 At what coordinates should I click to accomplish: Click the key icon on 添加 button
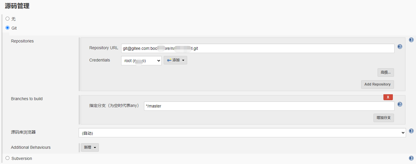pyautogui.click(x=169, y=60)
